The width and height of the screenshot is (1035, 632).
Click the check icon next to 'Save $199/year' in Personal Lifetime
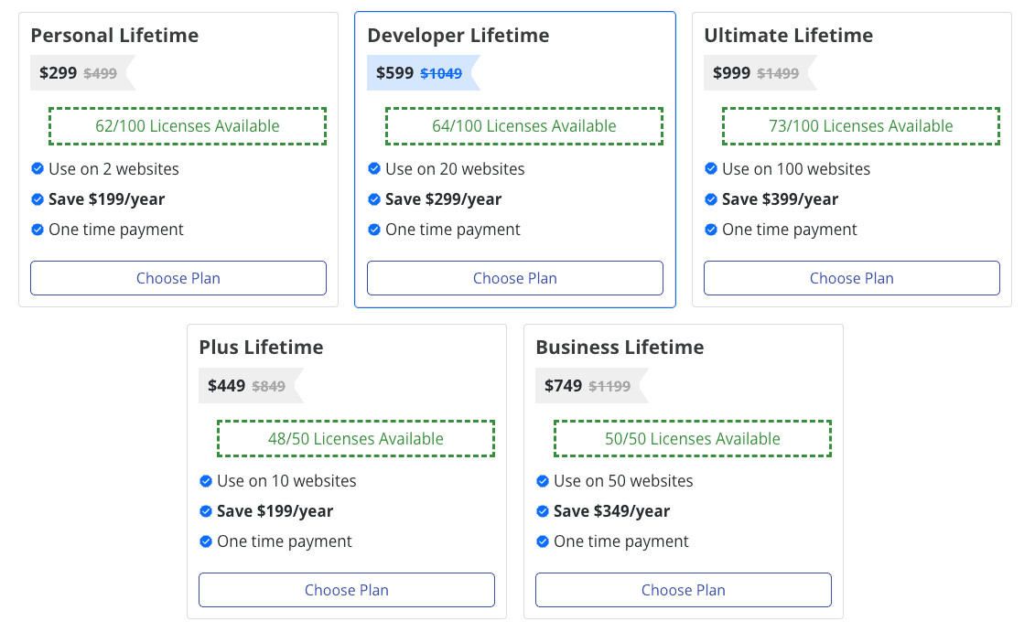point(38,199)
